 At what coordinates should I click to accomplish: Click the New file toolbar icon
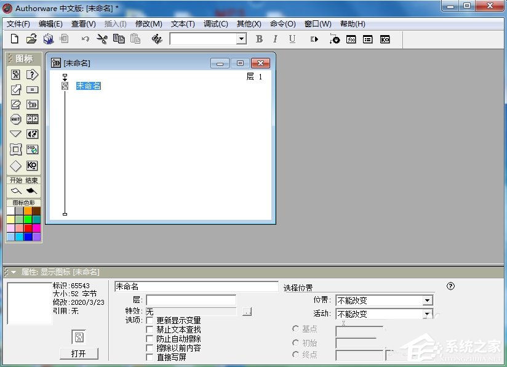click(x=15, y=39)
